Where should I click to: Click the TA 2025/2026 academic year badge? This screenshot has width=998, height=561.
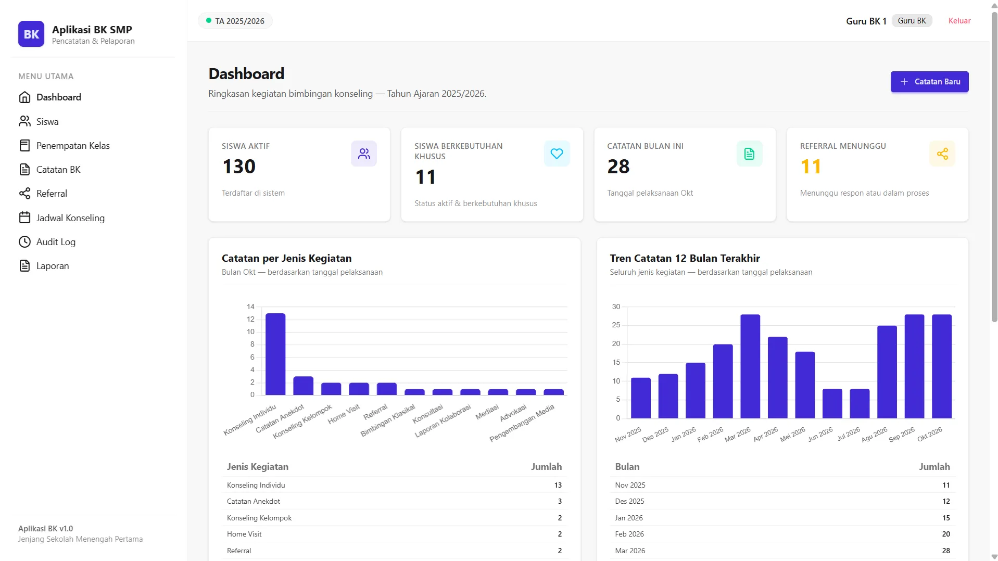pos(235,21)
